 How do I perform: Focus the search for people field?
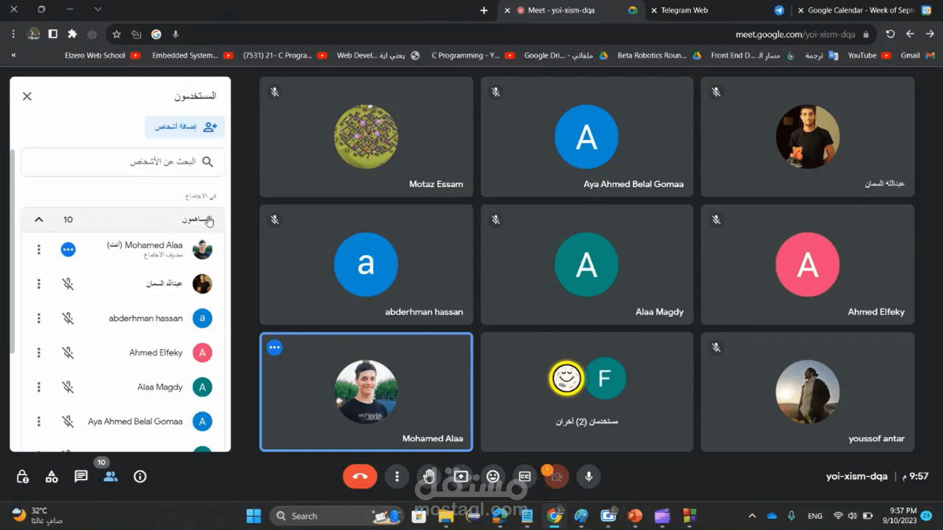tap(123, 162)
